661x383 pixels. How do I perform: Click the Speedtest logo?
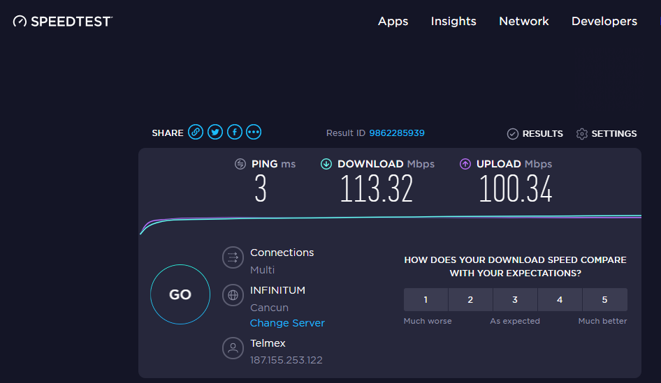click(62, 22)
